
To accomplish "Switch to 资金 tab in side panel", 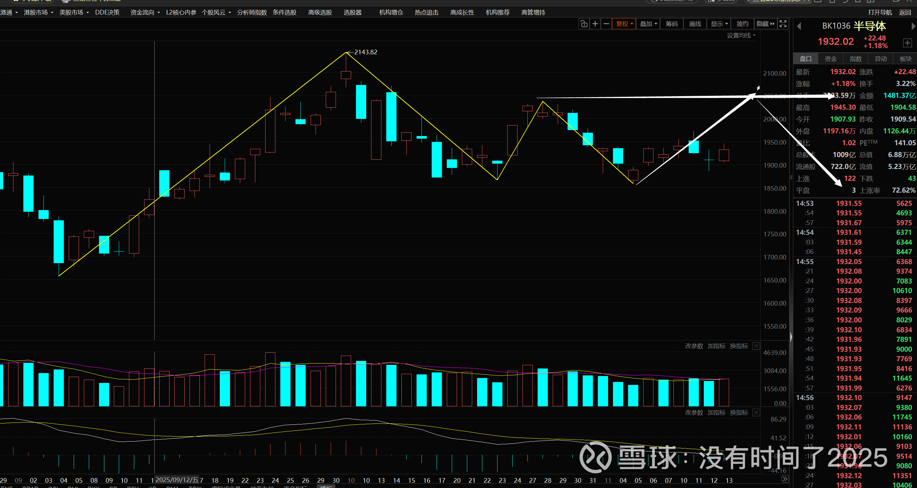I will (x=830, y=59).
